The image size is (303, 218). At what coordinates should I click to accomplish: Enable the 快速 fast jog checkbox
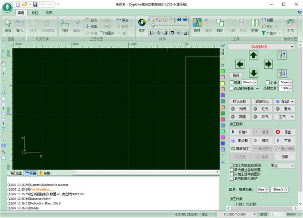tap(231, 82)
